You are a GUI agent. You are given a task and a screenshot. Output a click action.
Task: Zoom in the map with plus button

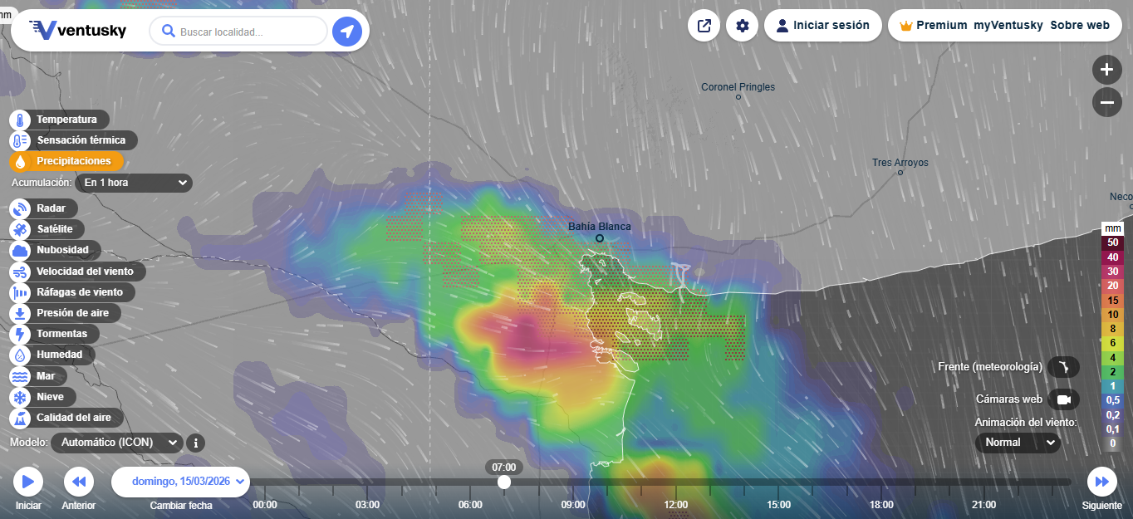coord(1106,70)
